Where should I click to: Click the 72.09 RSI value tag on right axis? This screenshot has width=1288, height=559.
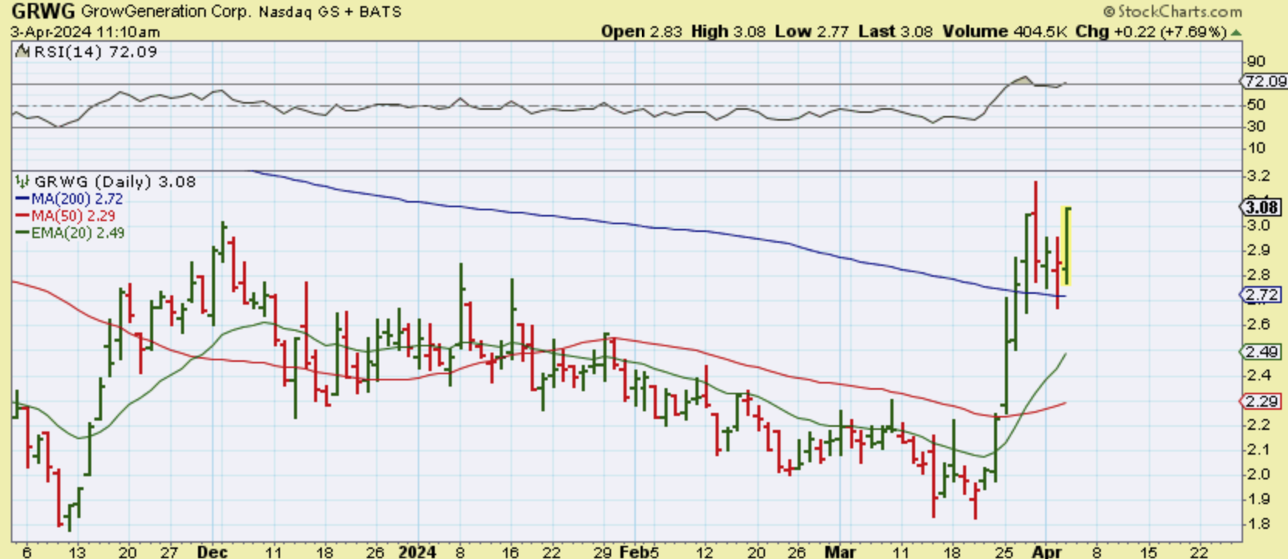(1264, 81)
